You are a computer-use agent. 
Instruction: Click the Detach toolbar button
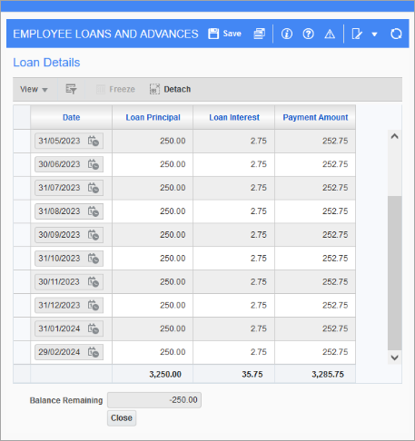tap(170, 89)
